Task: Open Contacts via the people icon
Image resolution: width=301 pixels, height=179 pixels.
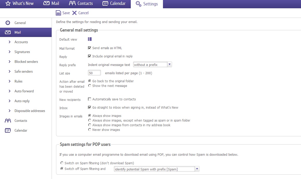Action: (72, 3)
